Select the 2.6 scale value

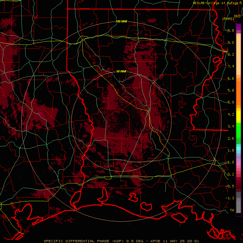pyautogui.click(x=231, y=139)
